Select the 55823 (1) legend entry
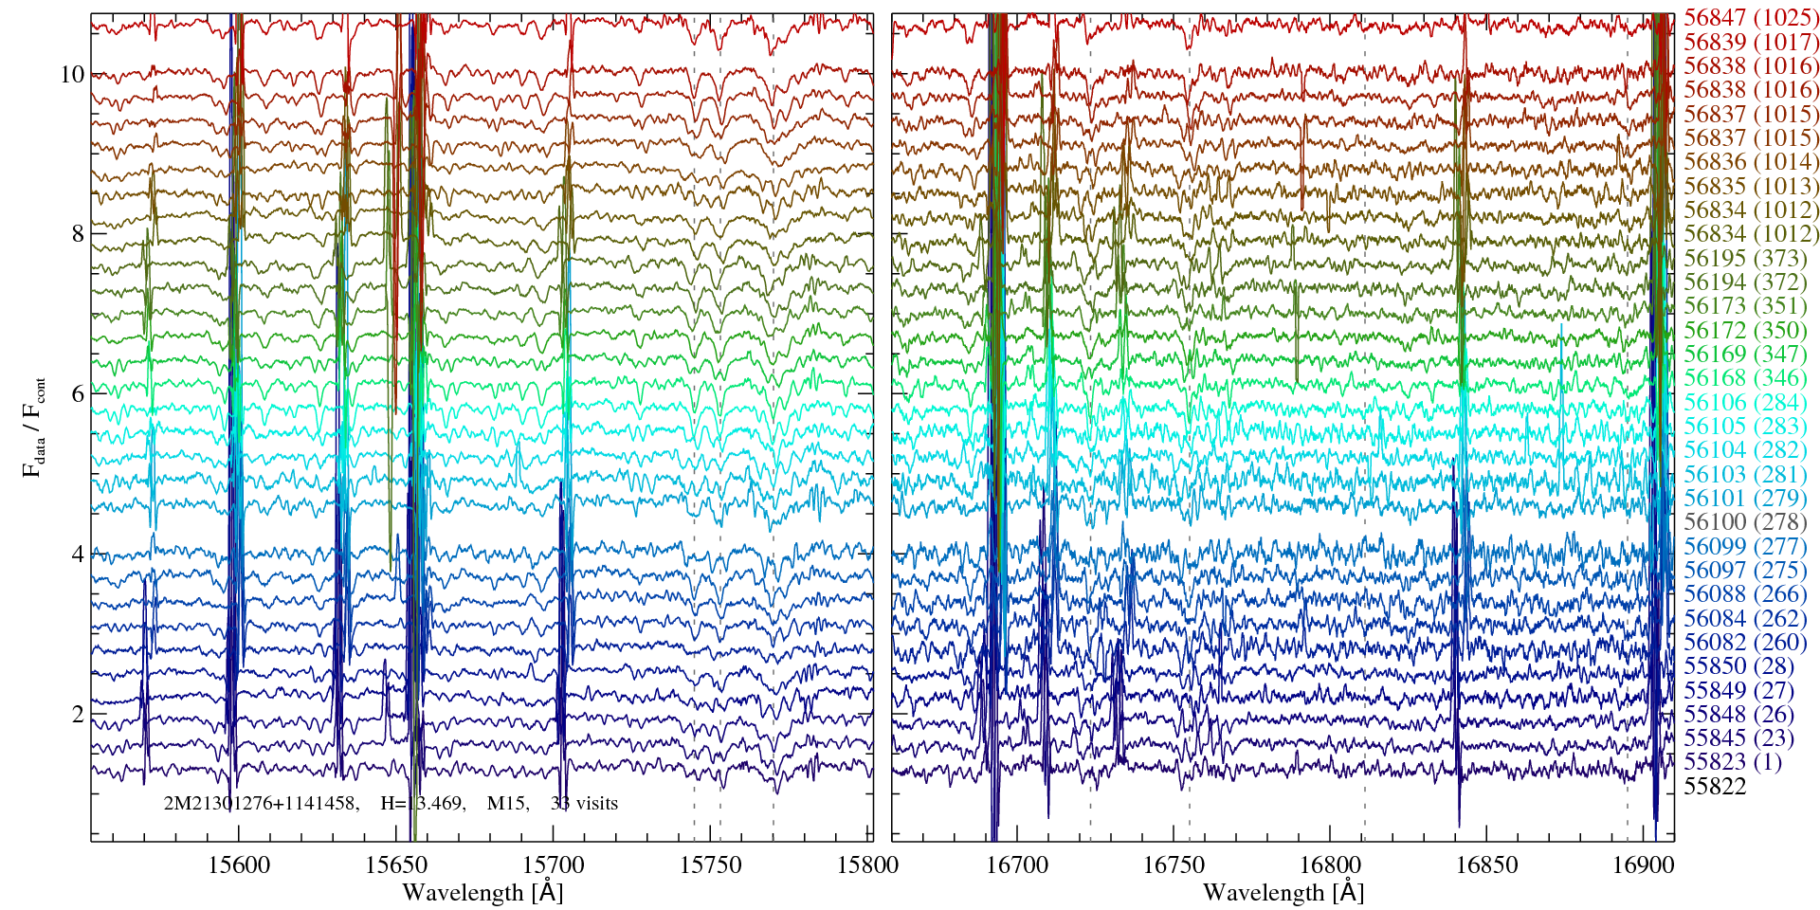This screenshot has height=910, width=1820. click(1732, 762)
